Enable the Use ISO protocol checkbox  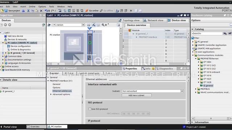(x=90, y=109)
